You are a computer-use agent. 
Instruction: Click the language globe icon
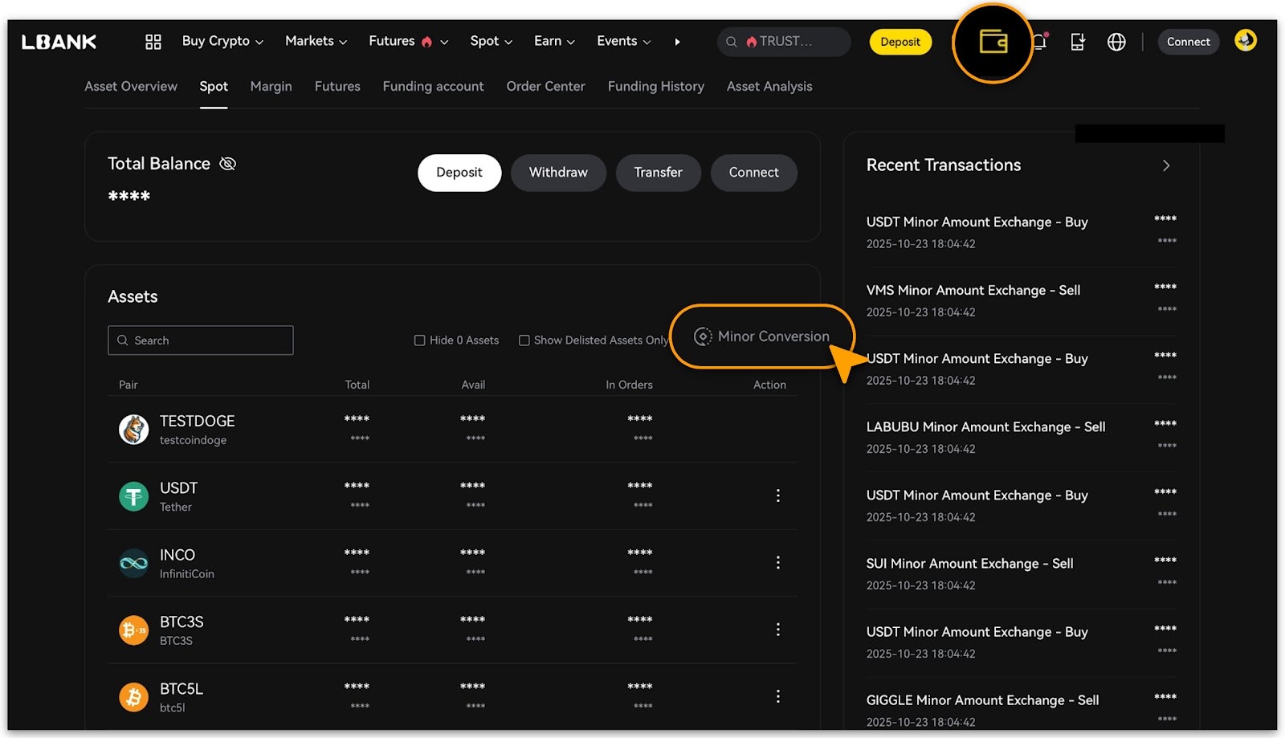1116,42
